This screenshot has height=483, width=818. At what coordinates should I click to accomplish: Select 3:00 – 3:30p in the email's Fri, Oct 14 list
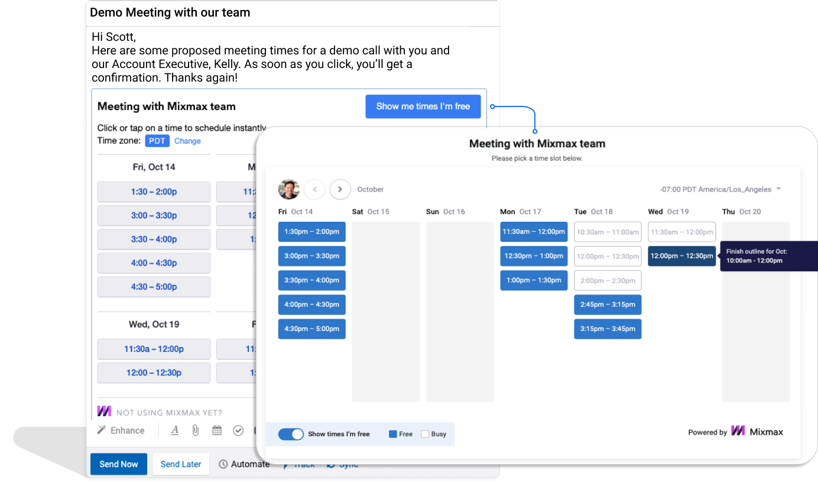point(154,215)
